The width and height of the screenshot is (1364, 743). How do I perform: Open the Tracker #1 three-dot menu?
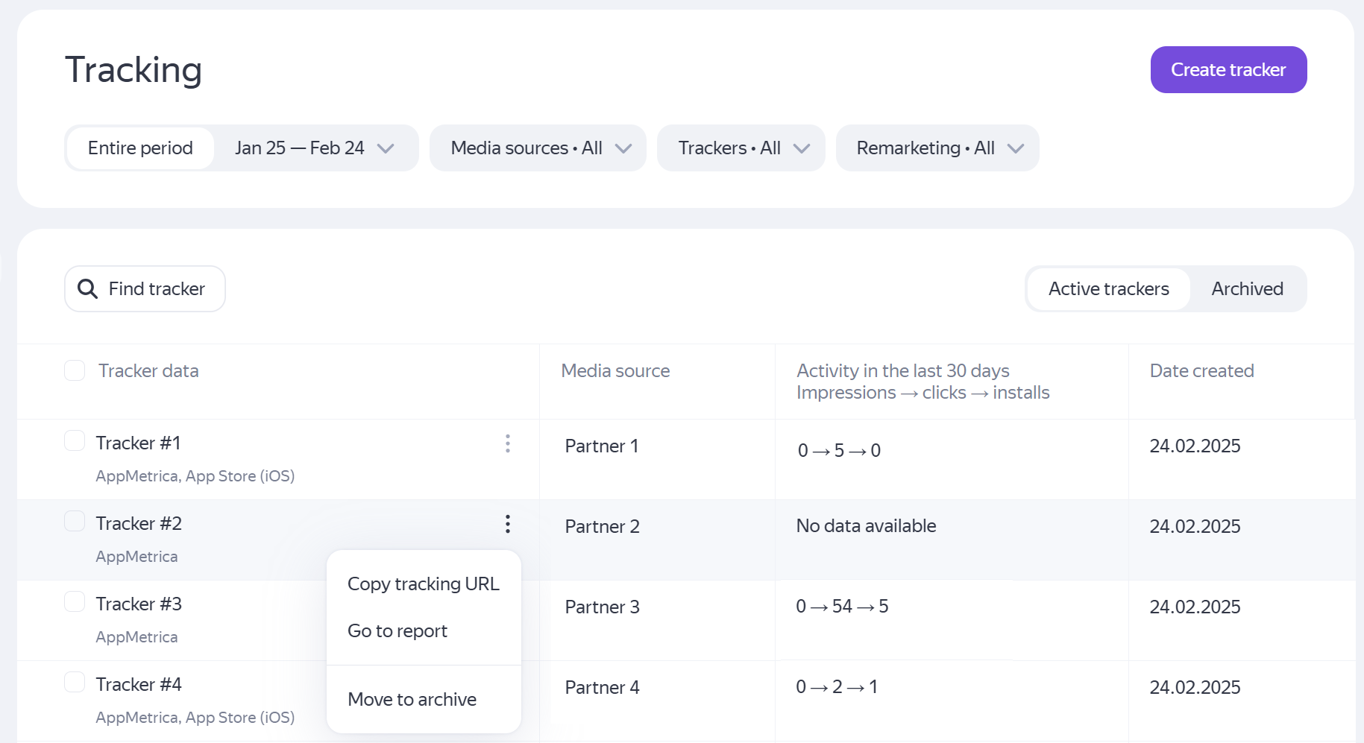(x=508, y=444)
